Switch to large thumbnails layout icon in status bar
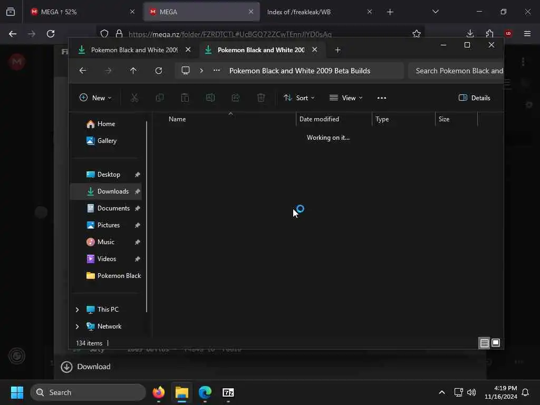540x405 pixels. coord(496,343)
